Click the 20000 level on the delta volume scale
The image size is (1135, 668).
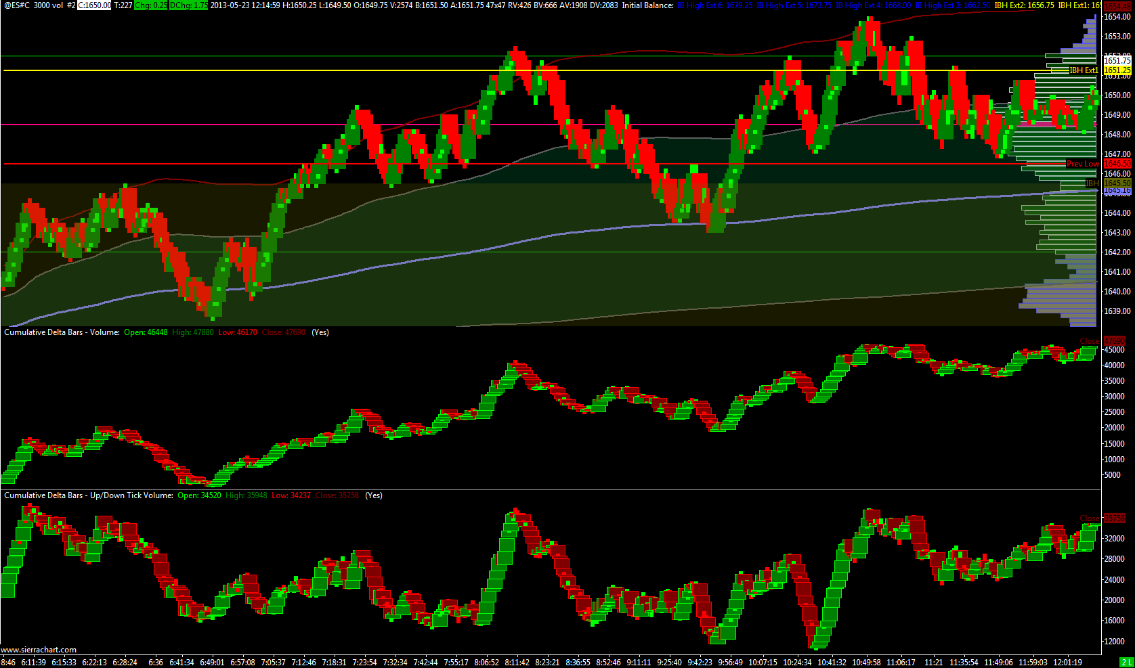pyautogui.click(x=1115, y=428)
